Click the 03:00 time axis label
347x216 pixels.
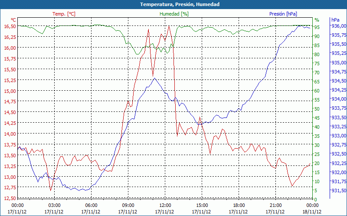coord(54,206)
